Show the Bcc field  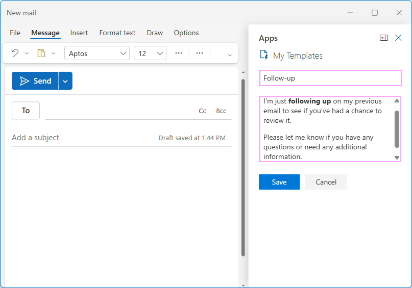tap(221, 111)
